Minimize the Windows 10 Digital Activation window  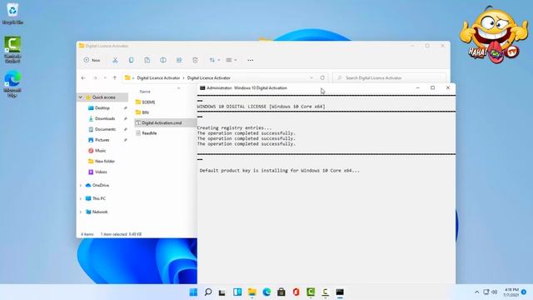click(418, 88)
